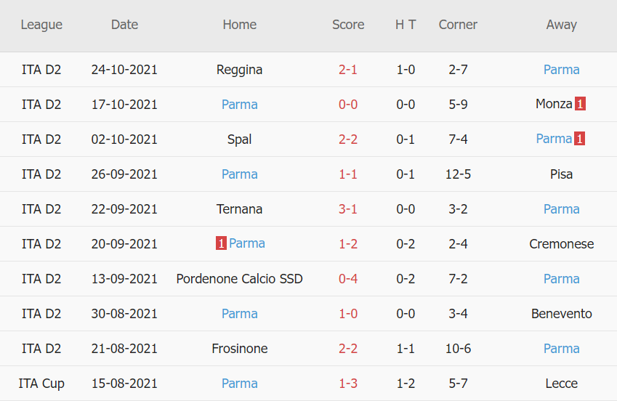617x401 pixels.
Task: Select Pordenone Calcio SSD team name
Action: point(239,279)
